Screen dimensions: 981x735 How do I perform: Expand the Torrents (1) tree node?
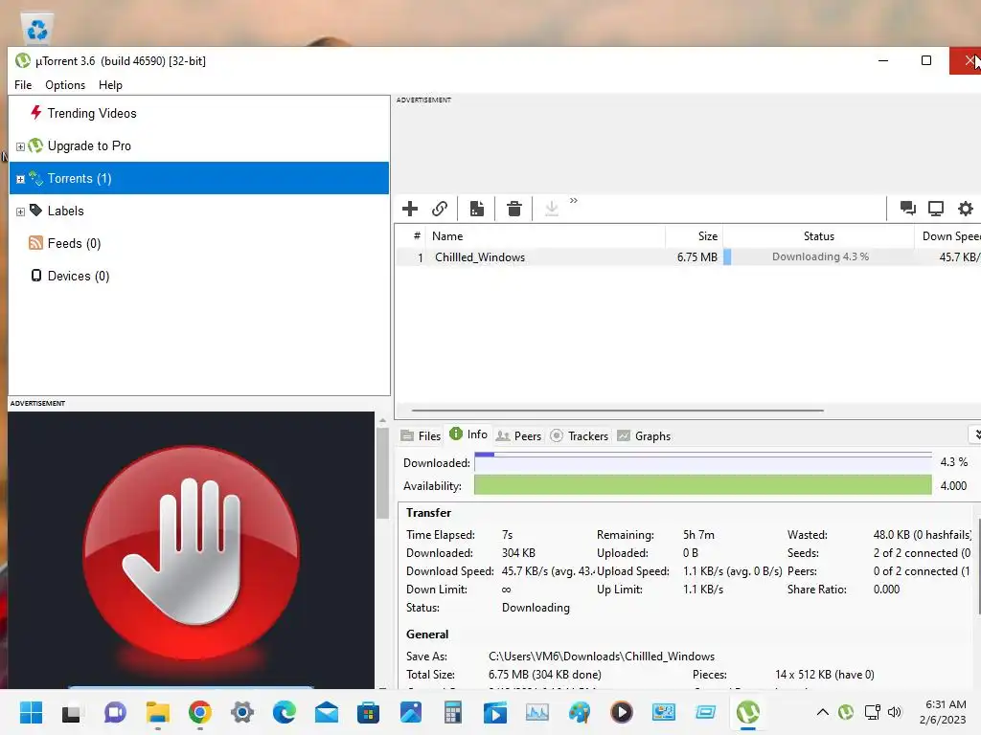click(20, 179)
